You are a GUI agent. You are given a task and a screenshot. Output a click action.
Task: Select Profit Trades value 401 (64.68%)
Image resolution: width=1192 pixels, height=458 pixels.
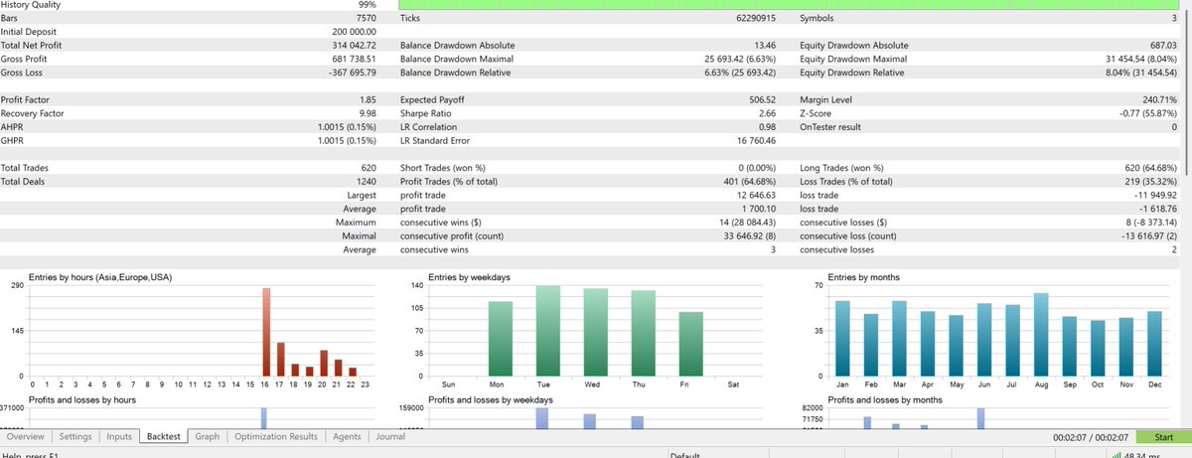pos(752,182)
